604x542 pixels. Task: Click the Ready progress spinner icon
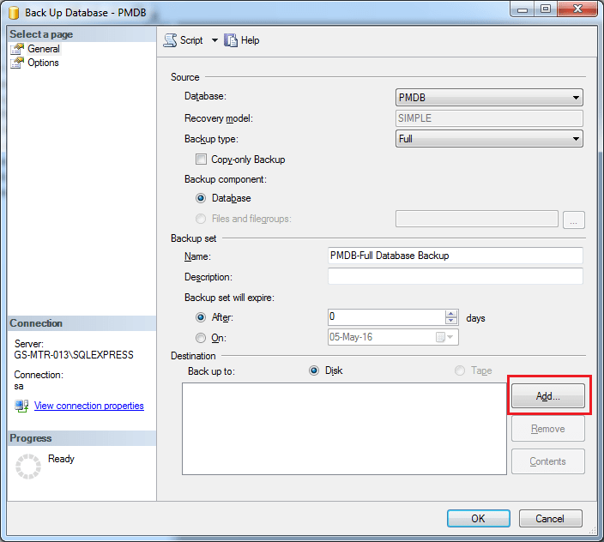coord(29,466)
